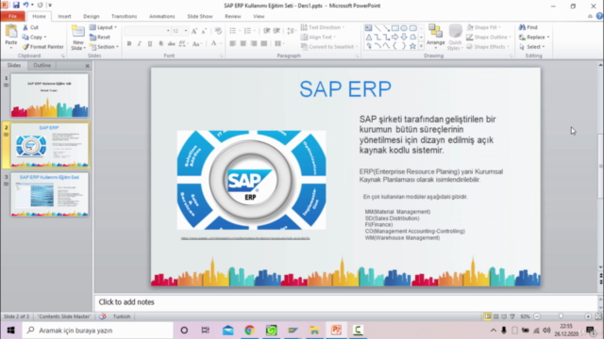Clear all formatting icon
Viewport: 604px width, 339px height.
pos(218,31)
